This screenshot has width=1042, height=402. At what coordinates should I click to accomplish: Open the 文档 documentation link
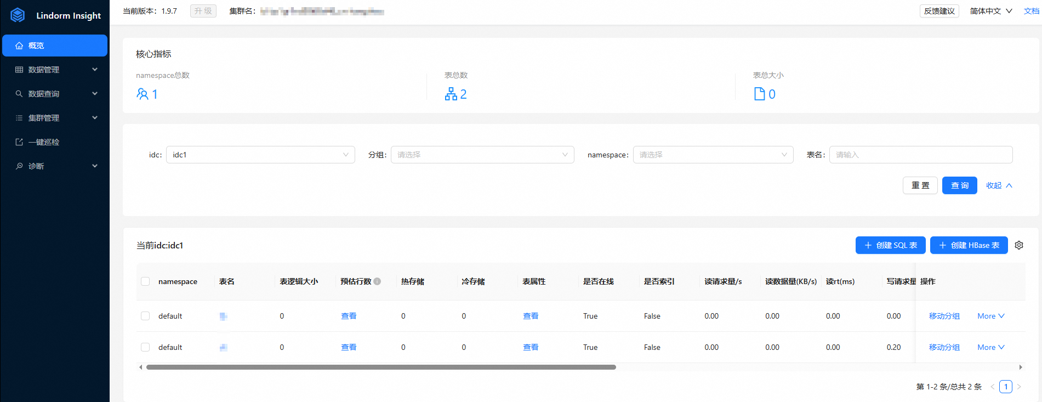1032,11
